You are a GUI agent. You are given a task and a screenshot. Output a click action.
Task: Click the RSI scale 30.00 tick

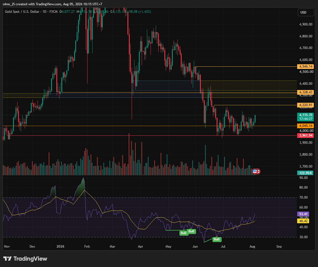coord(303,237)
